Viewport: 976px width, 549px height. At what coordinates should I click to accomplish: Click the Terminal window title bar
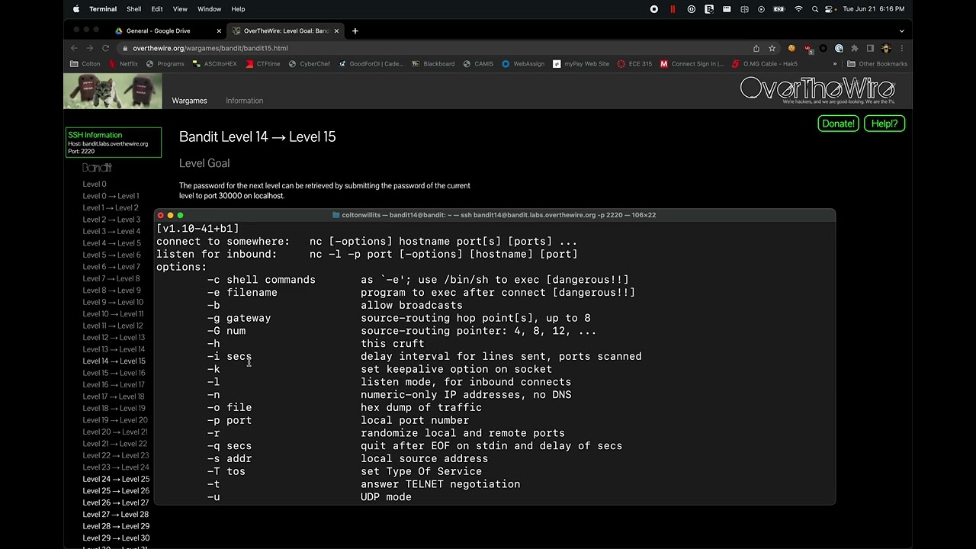point(495,215)
